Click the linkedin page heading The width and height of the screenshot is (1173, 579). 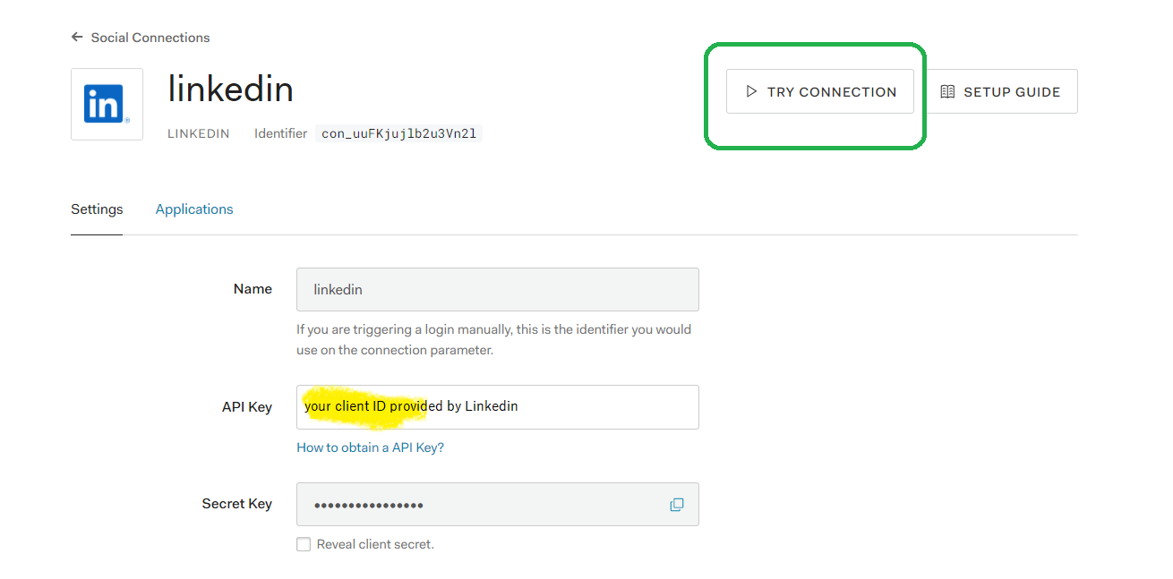click(x=230, y=88)
